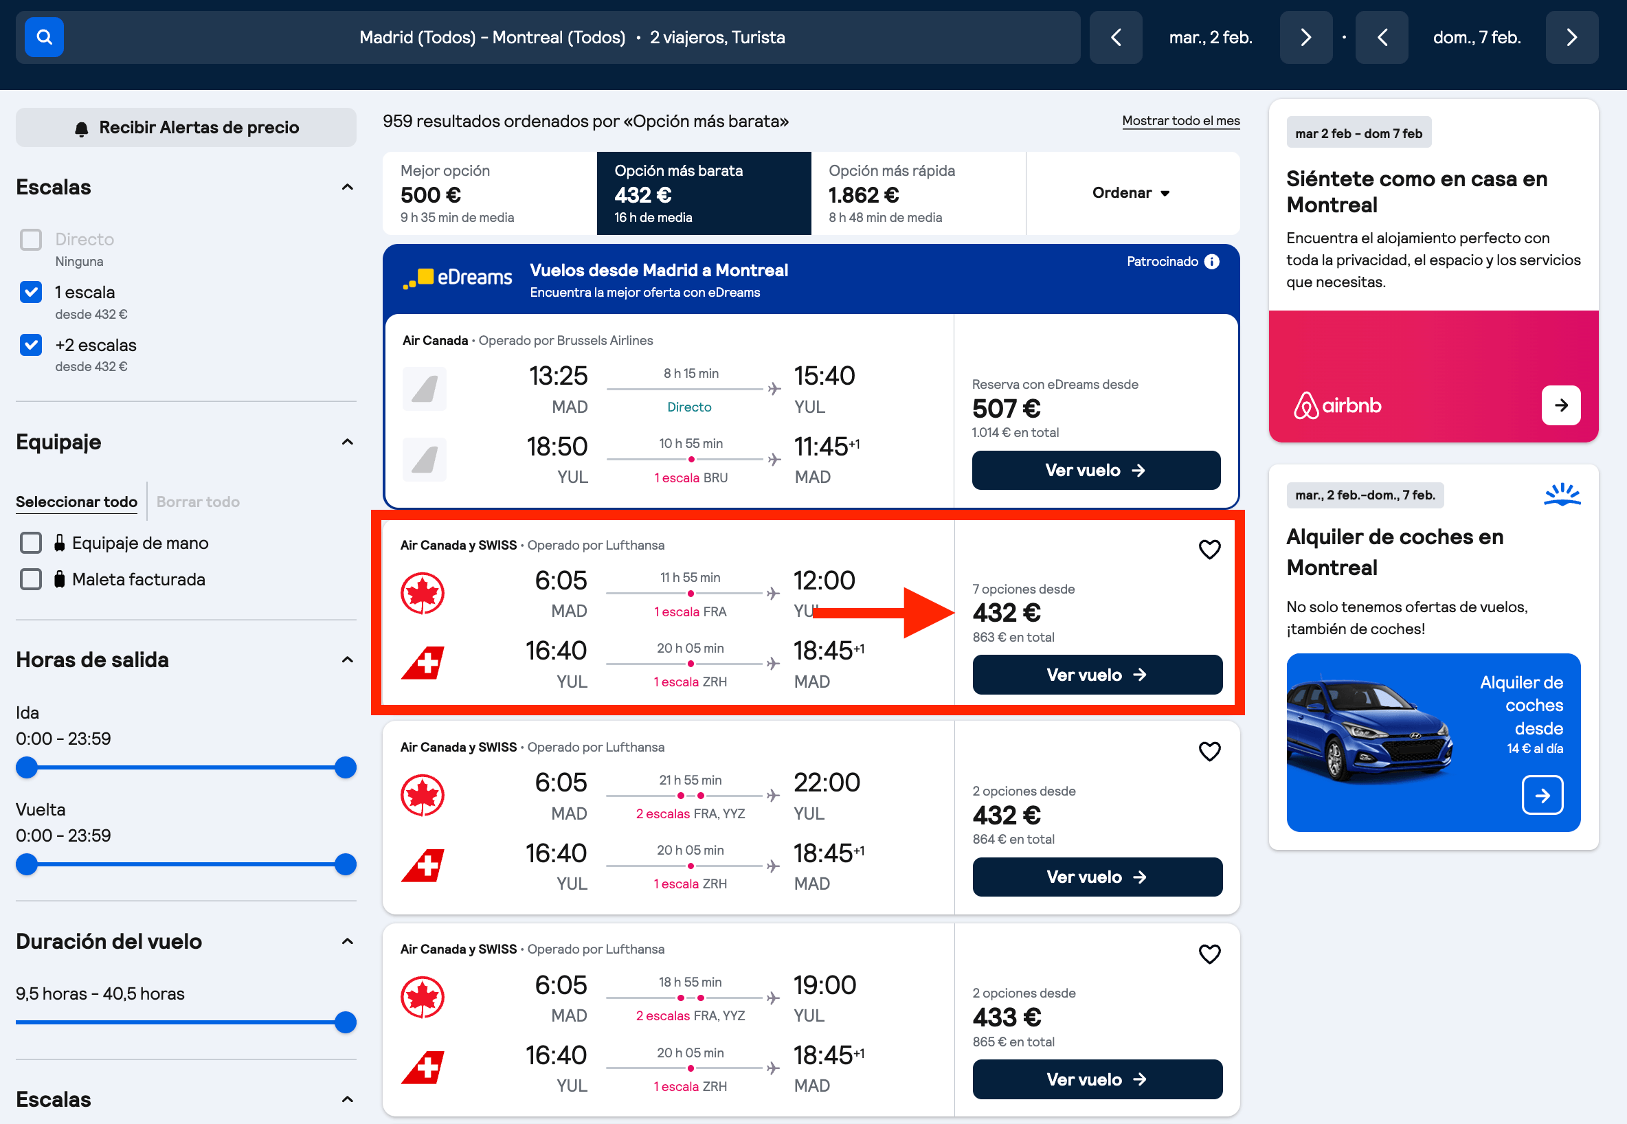Open the car rental arrow button
The width and height of the screenshot is (1627, 1124).
pos(1542,795)
